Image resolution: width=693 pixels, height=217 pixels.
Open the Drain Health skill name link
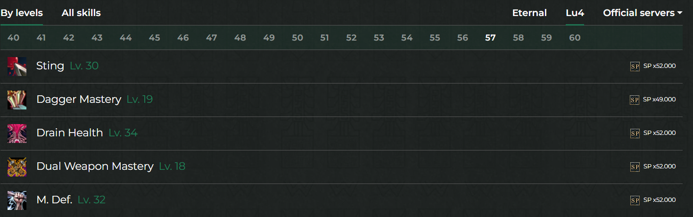[70, 133]
